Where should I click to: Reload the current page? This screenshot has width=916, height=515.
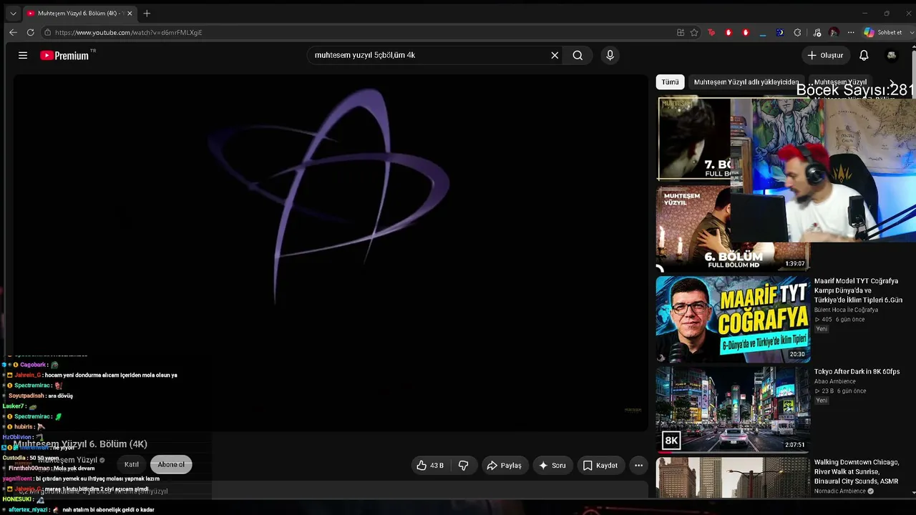tap(30, 32)
